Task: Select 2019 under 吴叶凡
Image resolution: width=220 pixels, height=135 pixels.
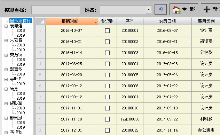Action: point(21,84)
